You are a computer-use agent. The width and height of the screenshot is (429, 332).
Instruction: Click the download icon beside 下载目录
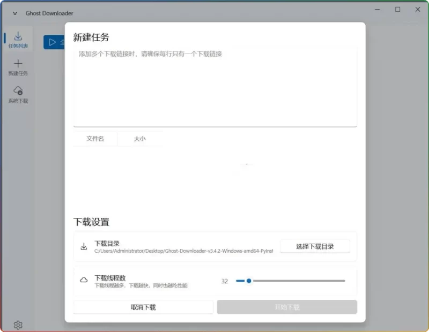click(84, 246)
